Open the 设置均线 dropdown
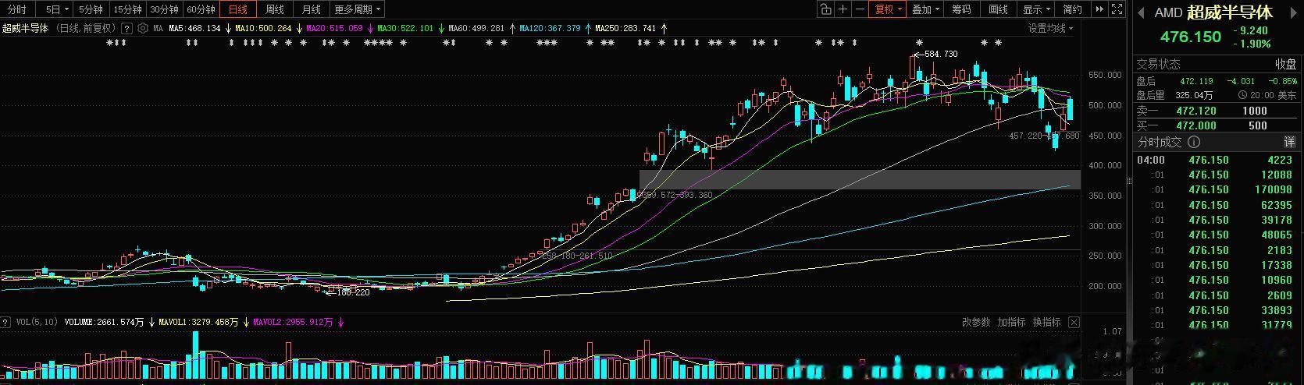This screenshot has width=1304, height=385. (x=1051, y=28)
